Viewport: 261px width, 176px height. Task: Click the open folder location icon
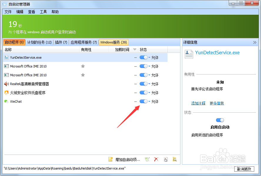175,159
